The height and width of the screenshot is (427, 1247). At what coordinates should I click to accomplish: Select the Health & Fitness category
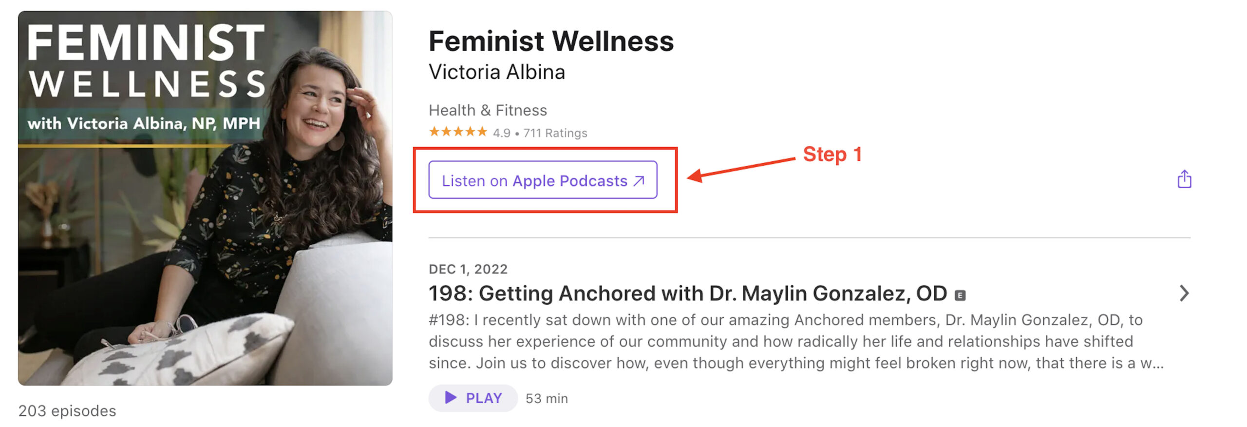tap(488, 110)
